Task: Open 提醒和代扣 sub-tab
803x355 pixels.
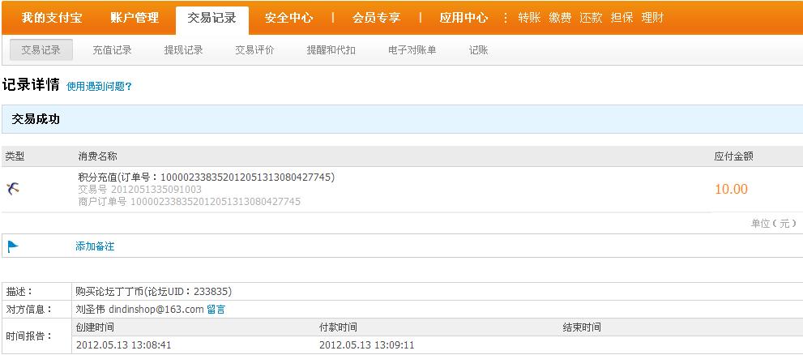Action: point(331,50)
